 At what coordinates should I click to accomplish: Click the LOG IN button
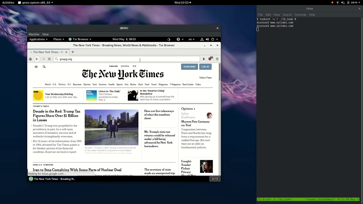tap(205, 67)
